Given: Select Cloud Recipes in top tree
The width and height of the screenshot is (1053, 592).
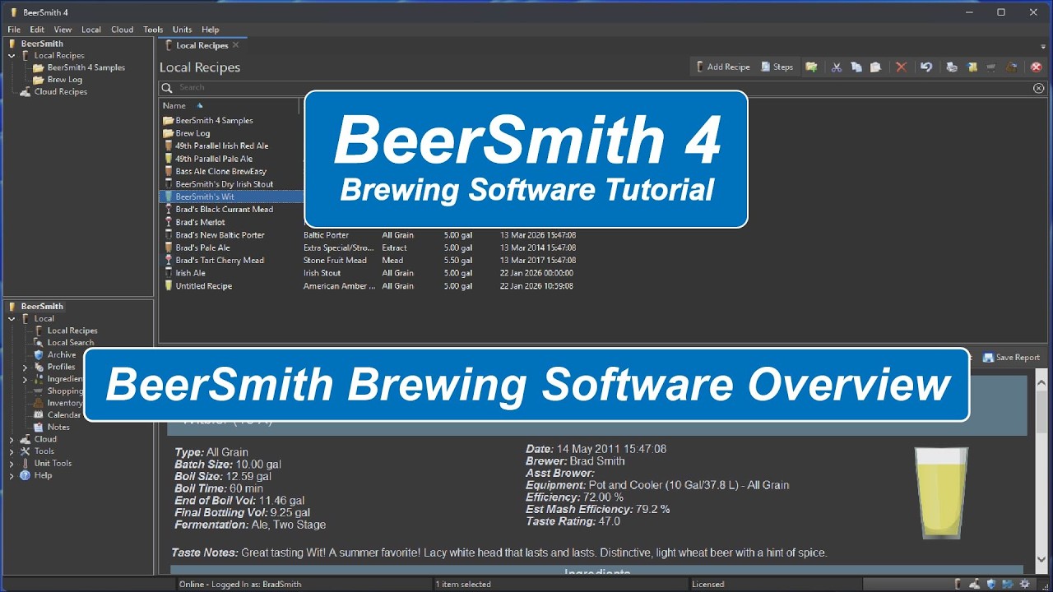Looking at the screenshot, I should [60, 92].
